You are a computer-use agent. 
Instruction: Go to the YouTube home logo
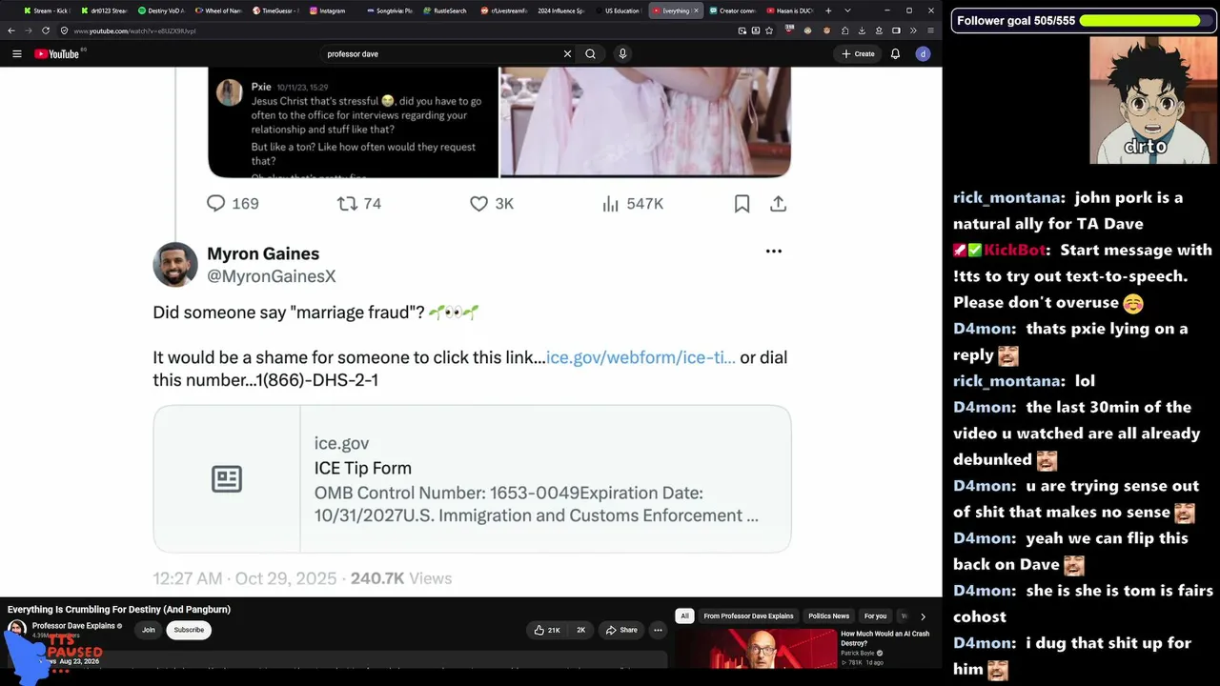pos(56,54)
